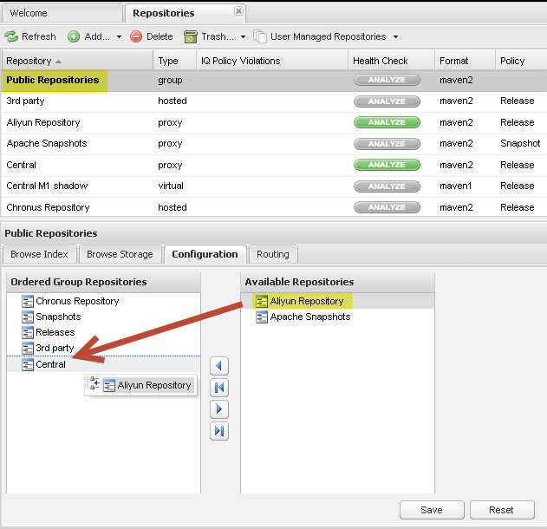The image size is (547, 529).
Task: Click ANALYZE for Chronus Repository row
Action: pos(387,207)
